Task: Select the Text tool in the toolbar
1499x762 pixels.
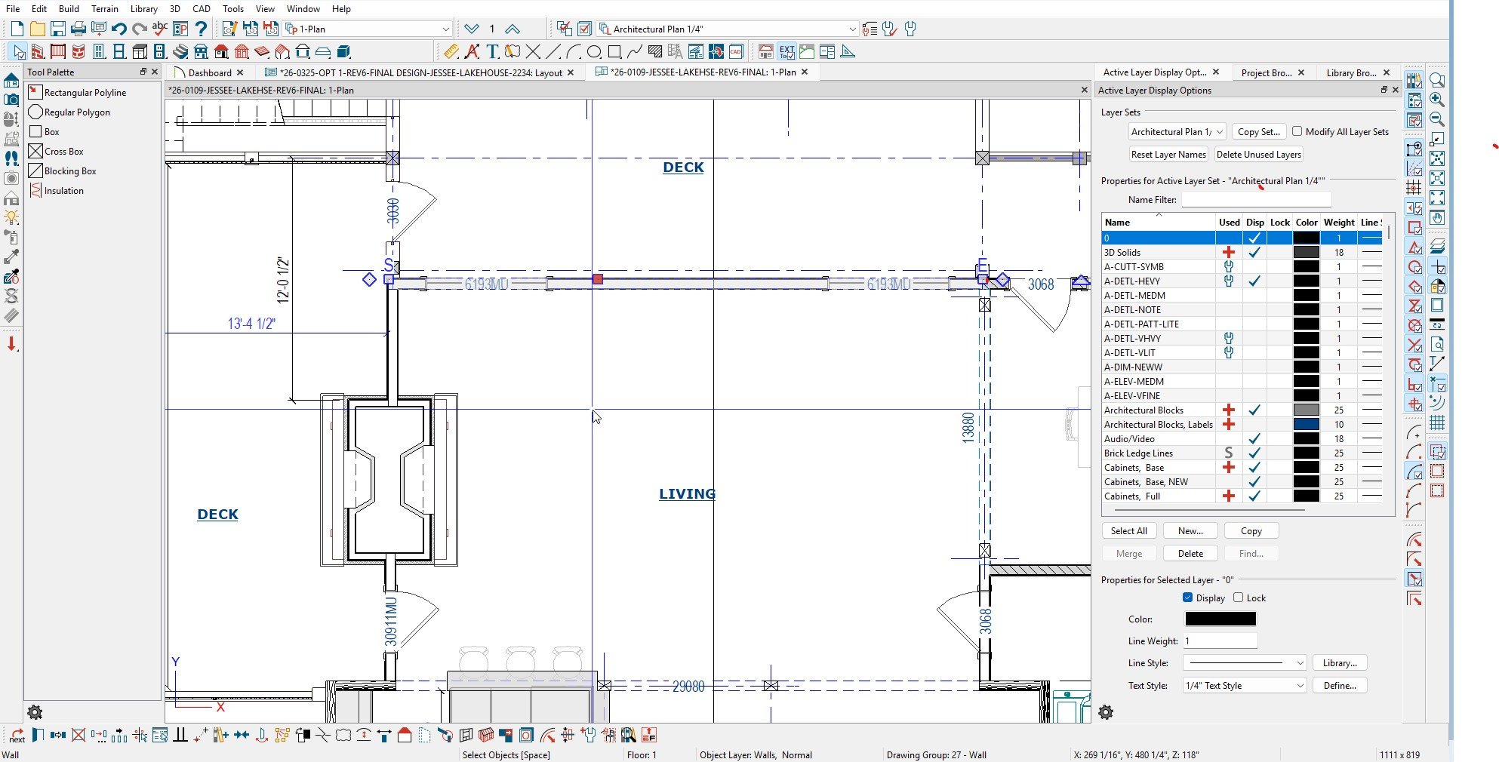Action: 492,51
